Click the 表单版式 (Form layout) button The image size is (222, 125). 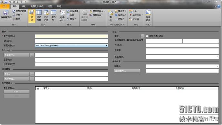148,16
